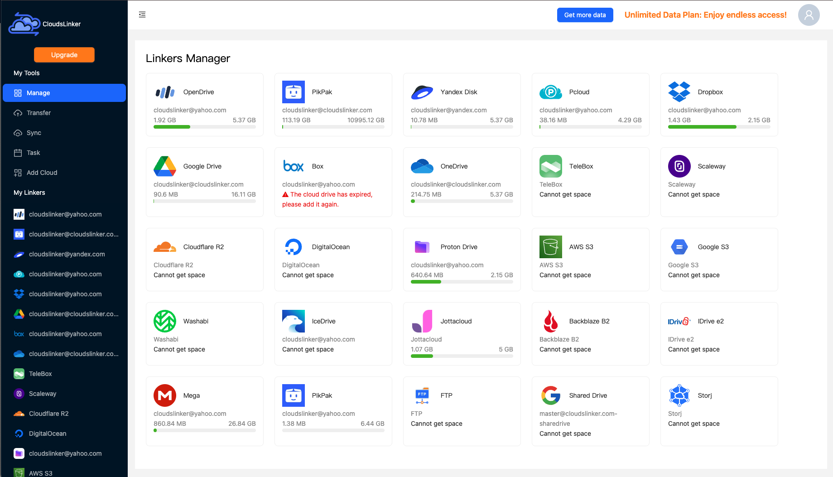Open the Shared Drive Google icon
This screenshot has width=833, height=477.
(x=551, y=395)
